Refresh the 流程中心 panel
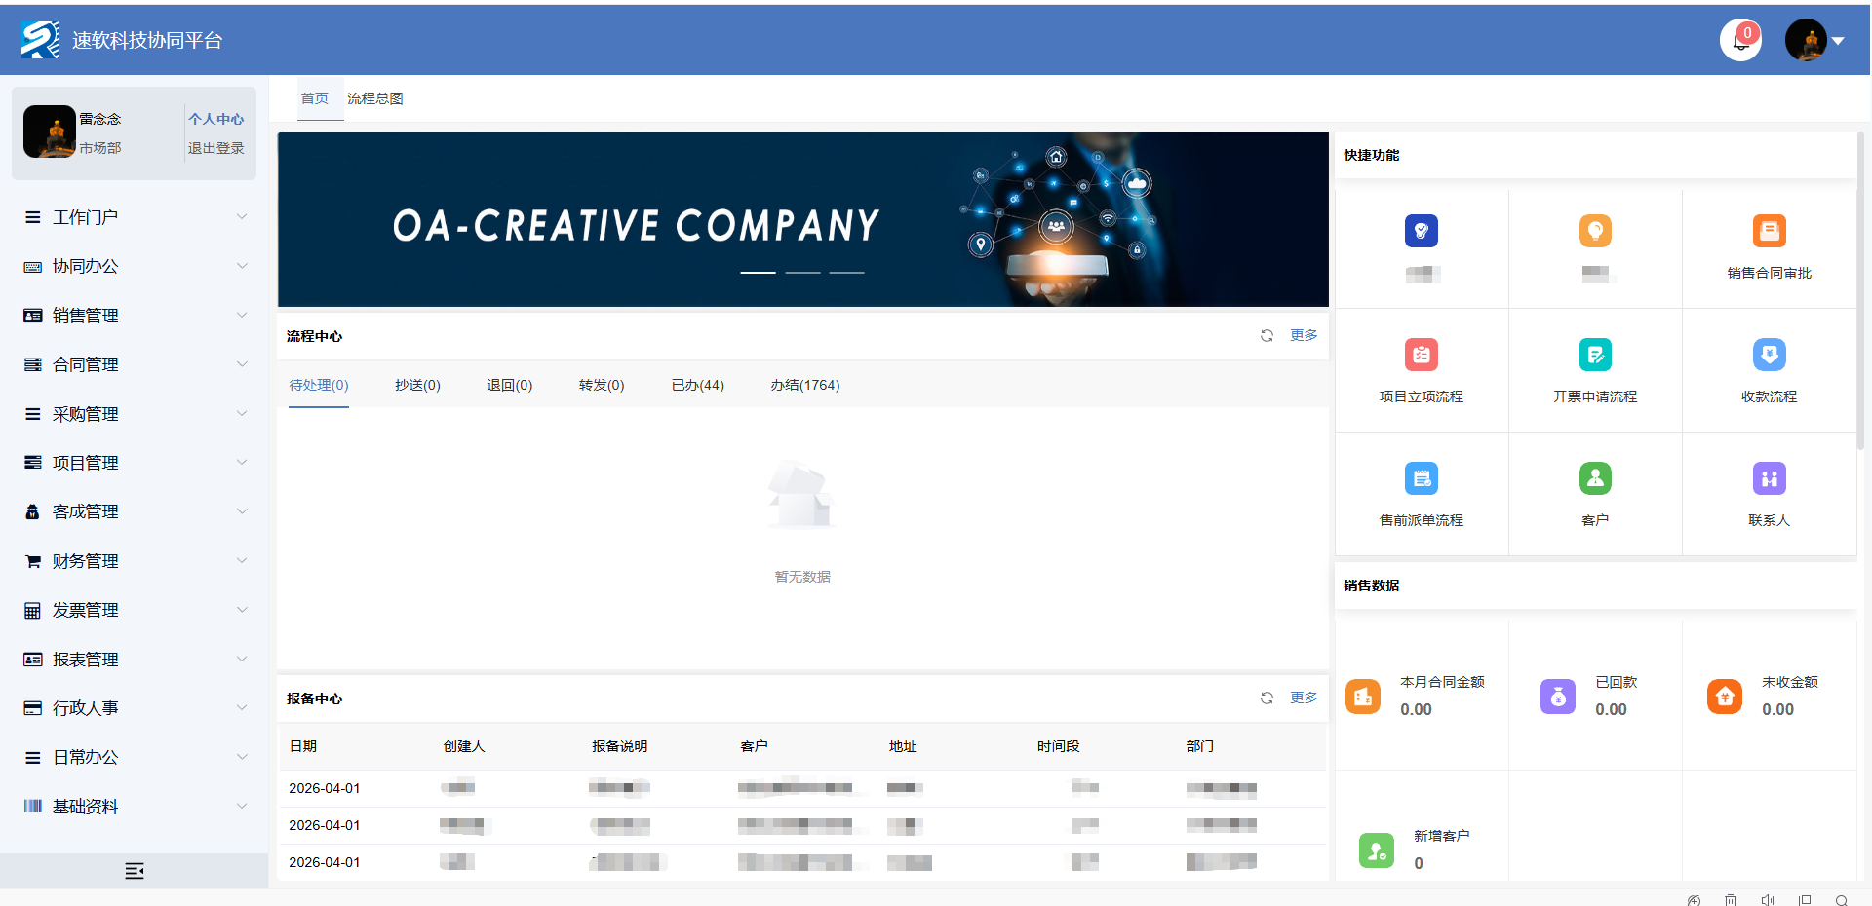The image size is (1872, 906). [x=1267, y=336]
